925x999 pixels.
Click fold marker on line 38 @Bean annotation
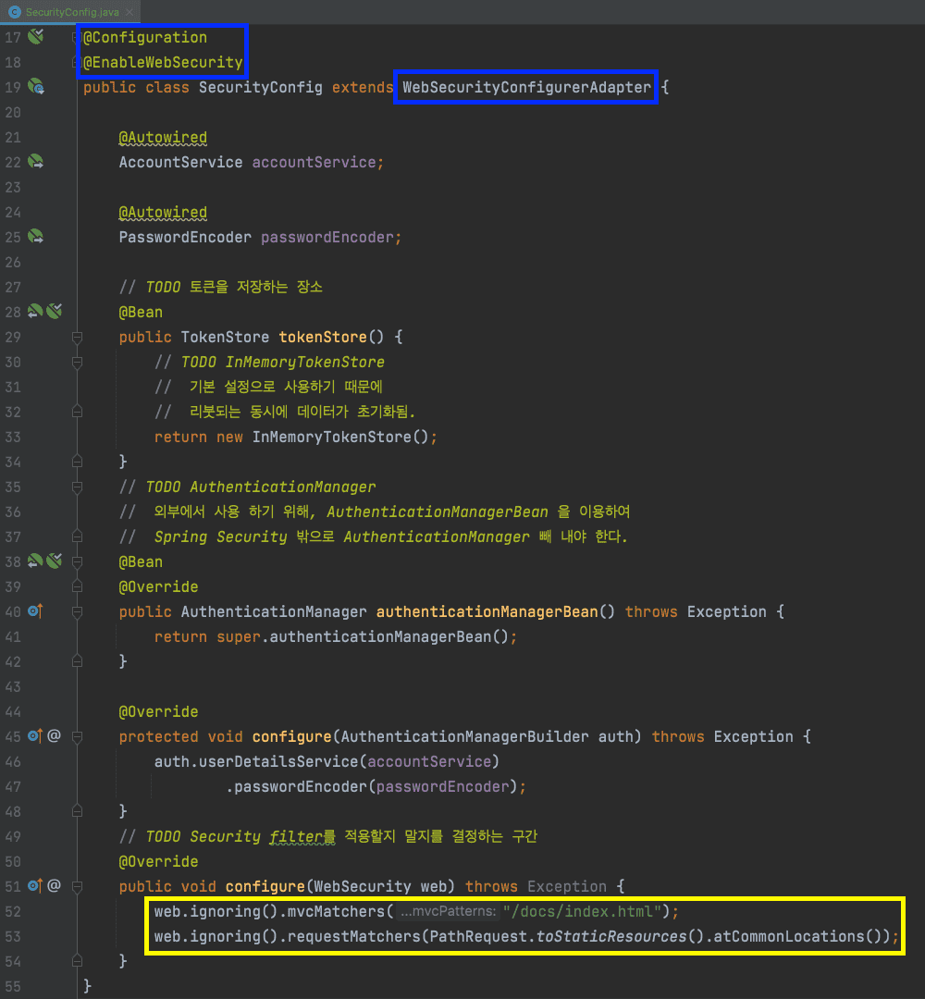pos(77,562)
